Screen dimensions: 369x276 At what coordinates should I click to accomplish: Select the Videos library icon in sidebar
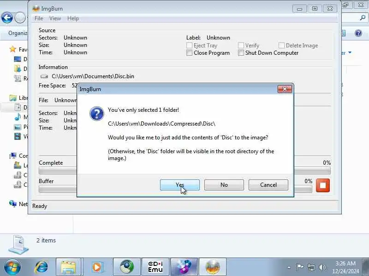pos(18,136)
